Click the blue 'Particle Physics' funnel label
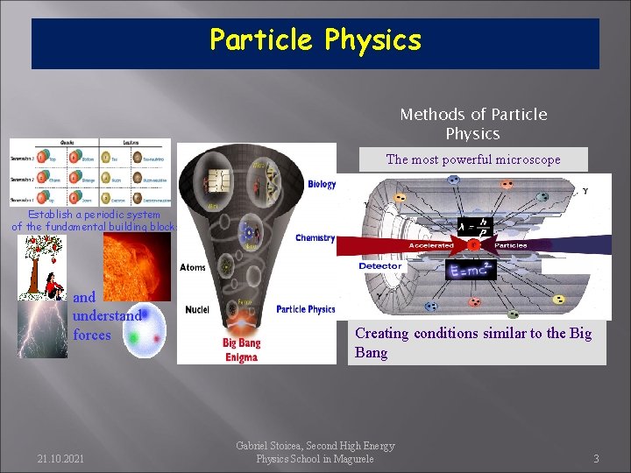Viewport: 631px width, 473px height. click(306, 309)
